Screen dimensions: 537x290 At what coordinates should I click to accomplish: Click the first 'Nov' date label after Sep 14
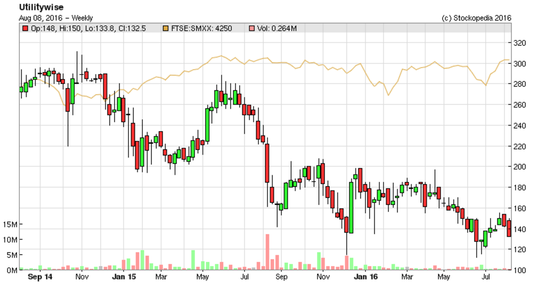point(82,277)
